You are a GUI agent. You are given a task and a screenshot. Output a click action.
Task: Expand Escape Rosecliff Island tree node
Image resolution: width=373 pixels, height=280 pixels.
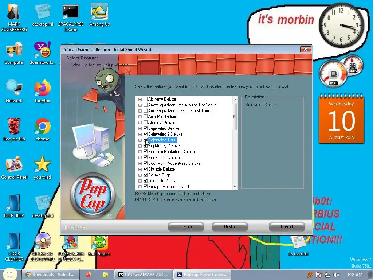click(140, 187)
